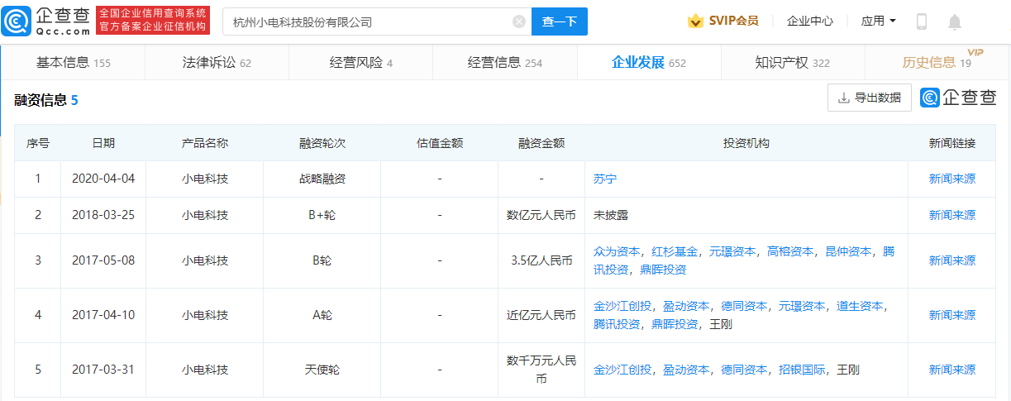Open investor link 苏宁
The width and height of the screenshot is (1011, 401).
tap(605, 179)
